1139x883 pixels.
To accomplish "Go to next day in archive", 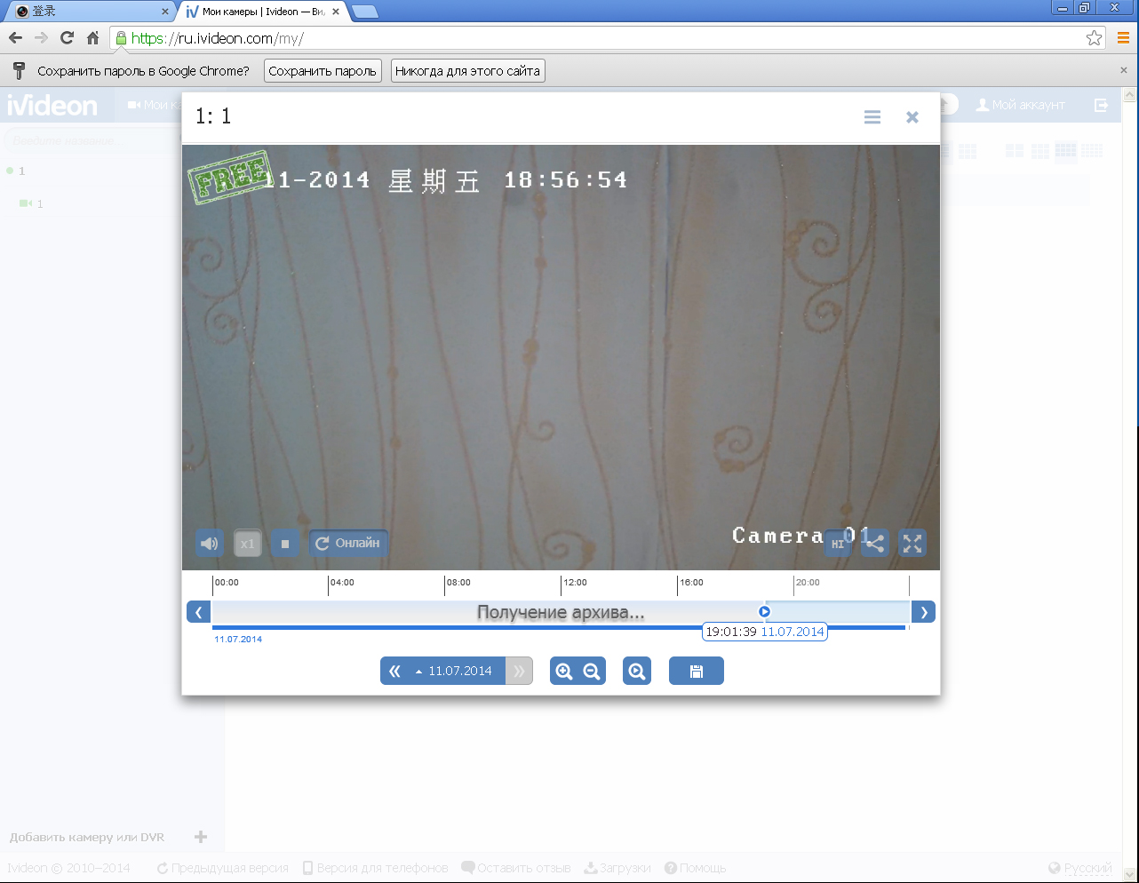I will tap(519, 671).
